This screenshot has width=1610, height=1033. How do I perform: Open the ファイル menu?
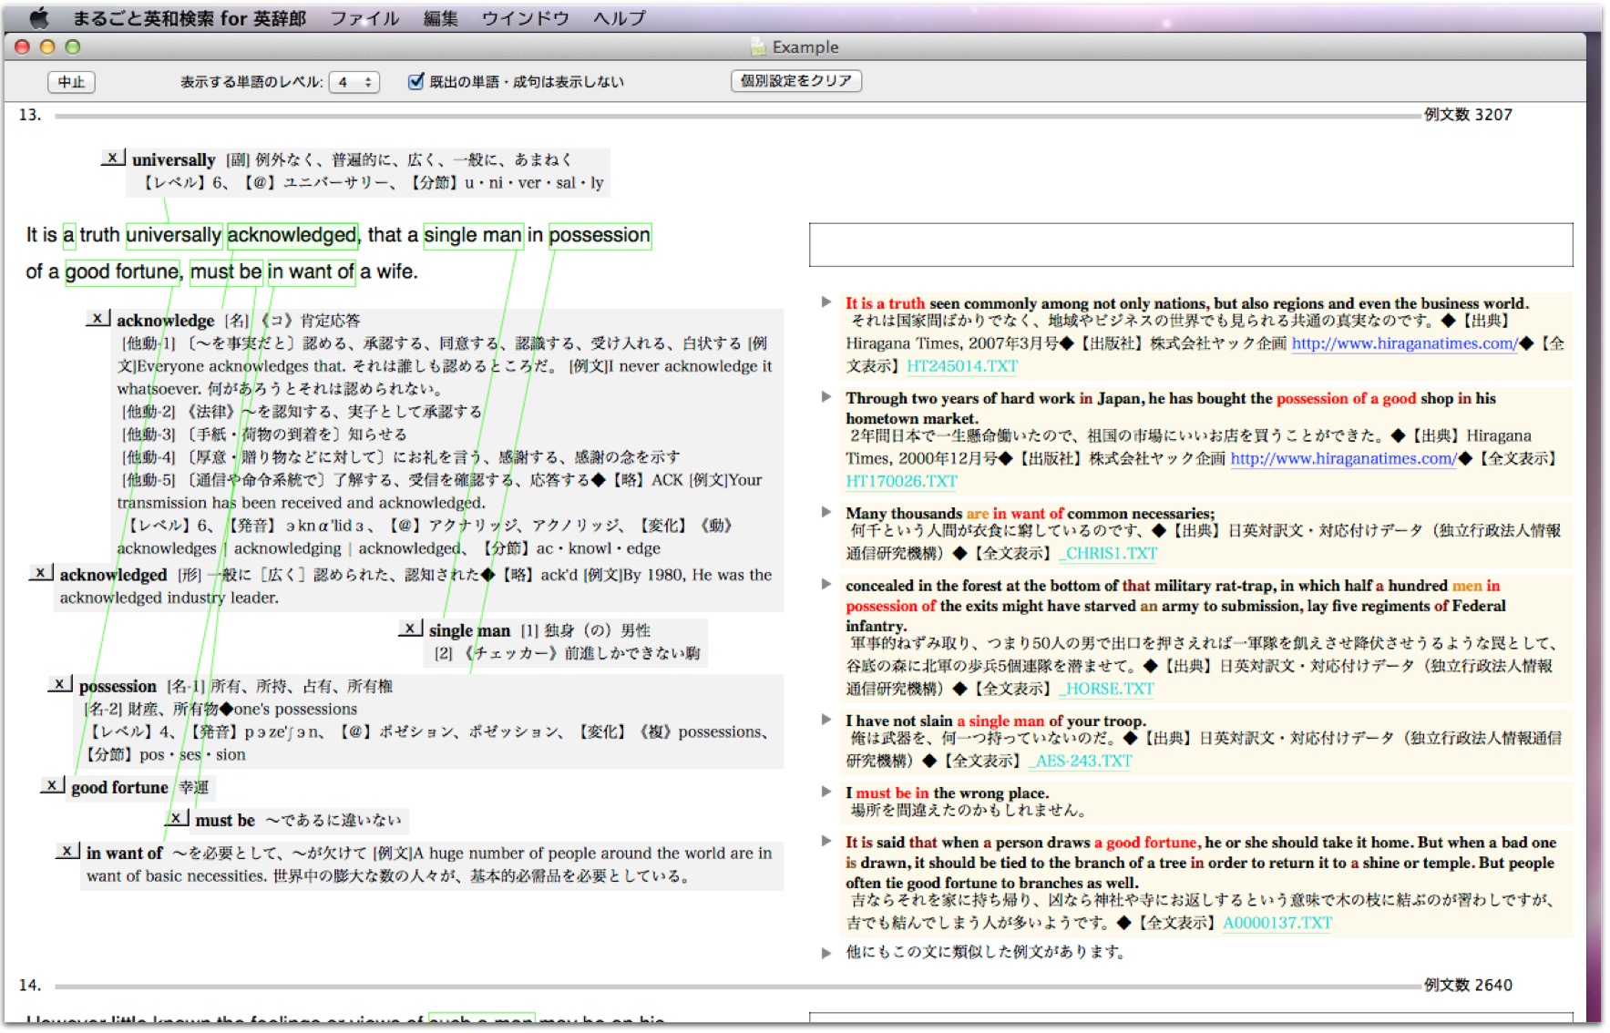[364, 17]
